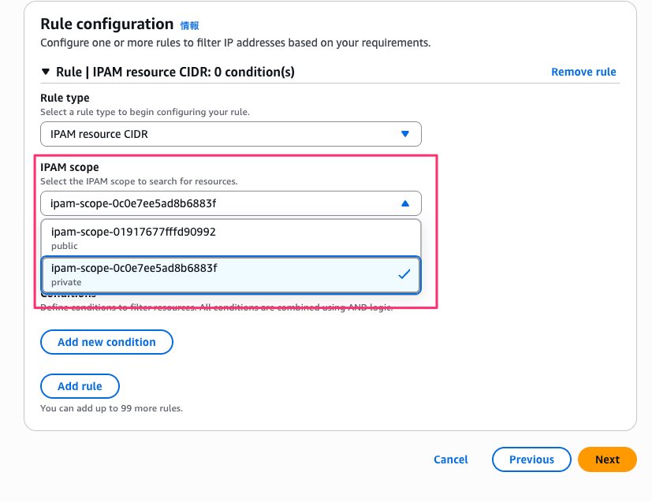Click the Rule configuration heading

106,24
